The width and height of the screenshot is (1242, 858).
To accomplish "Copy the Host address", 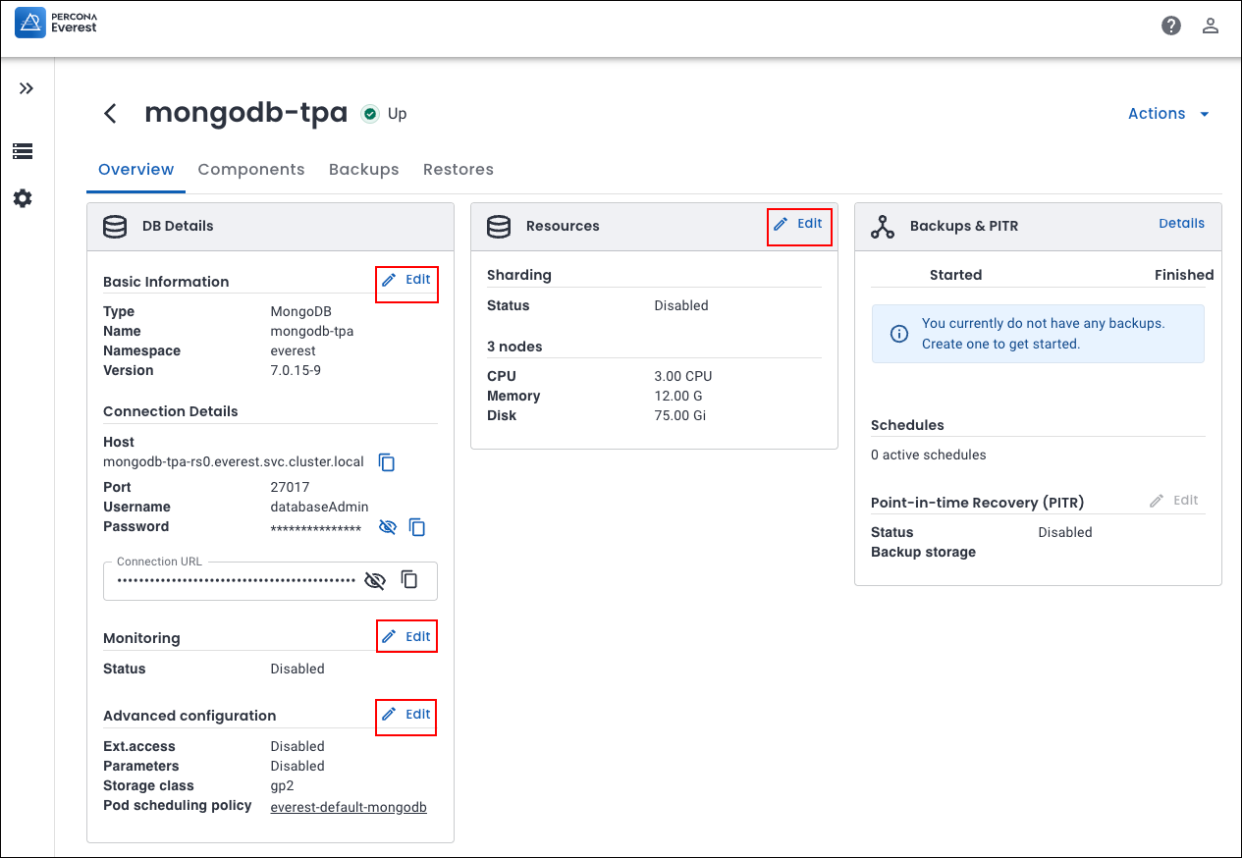I will coord(387,462).
